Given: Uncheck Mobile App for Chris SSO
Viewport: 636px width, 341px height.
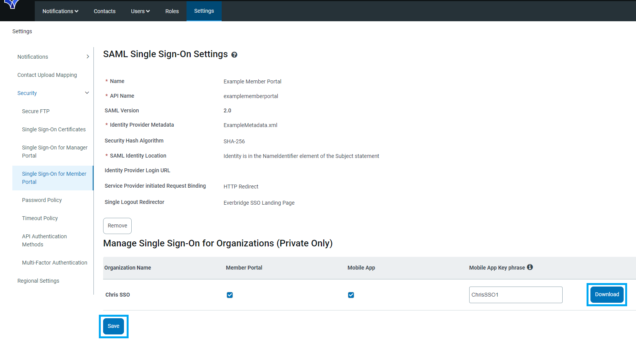Looking at the screenshot, I should pyautogui.click(x=351, y=295).
